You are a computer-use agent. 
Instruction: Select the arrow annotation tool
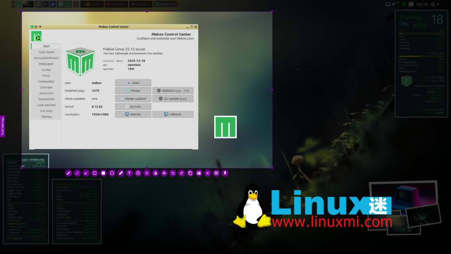86,173
